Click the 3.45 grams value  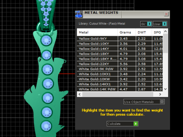pyautogui.click(x=124, y=39)
